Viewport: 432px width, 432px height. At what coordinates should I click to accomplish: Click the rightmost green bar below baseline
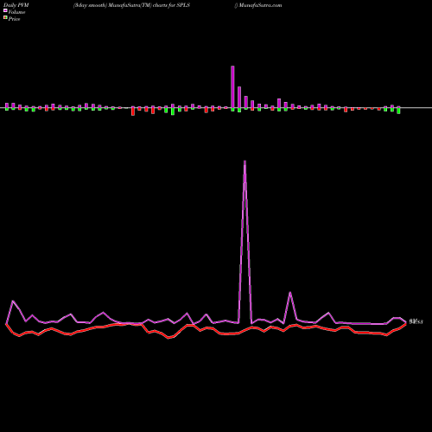click(398, 111)
